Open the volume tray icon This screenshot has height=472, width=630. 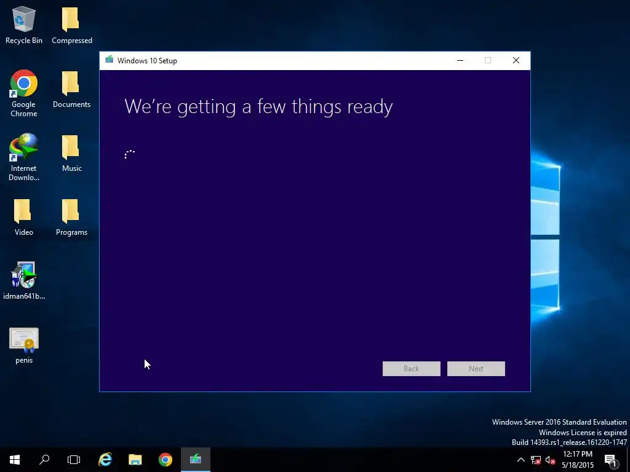551,460
